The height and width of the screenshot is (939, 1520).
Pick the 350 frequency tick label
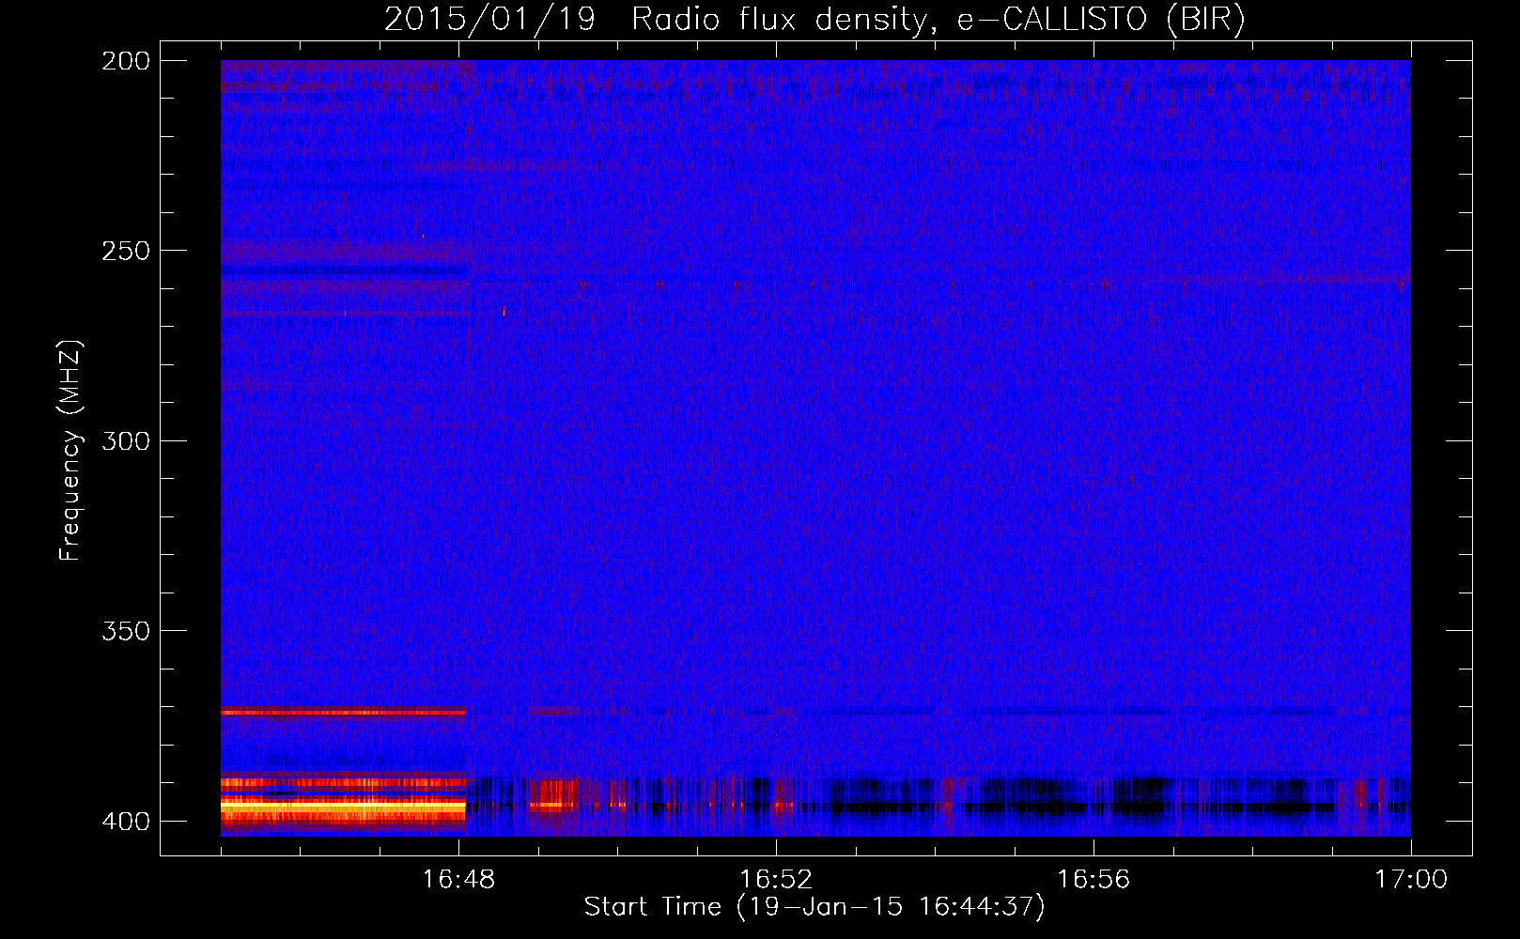[x=126, y=631]
